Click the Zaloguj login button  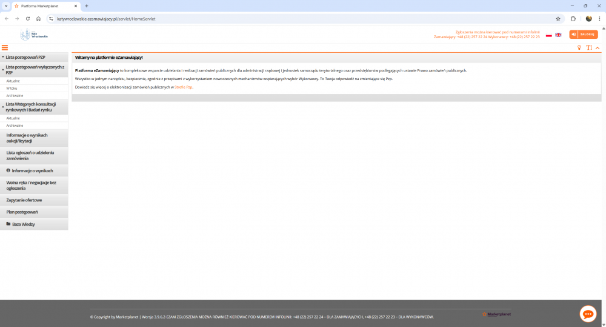click(584, 35)
